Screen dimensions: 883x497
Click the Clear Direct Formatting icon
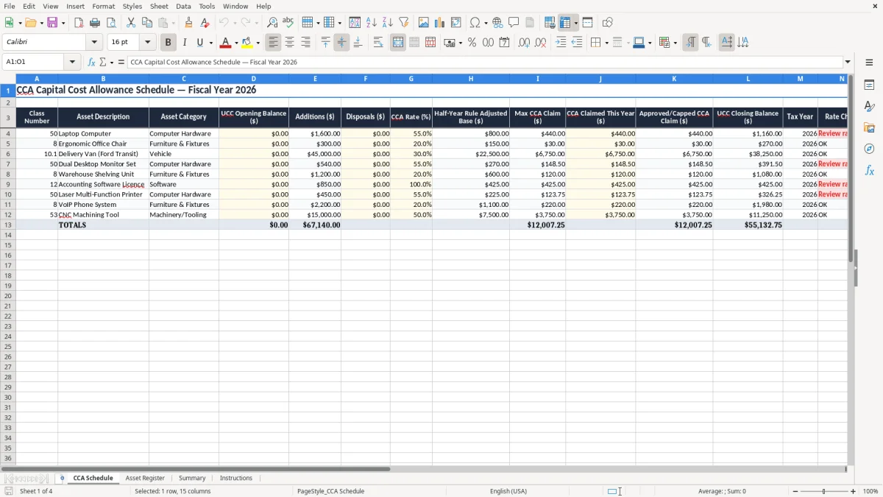coord(205,23)
